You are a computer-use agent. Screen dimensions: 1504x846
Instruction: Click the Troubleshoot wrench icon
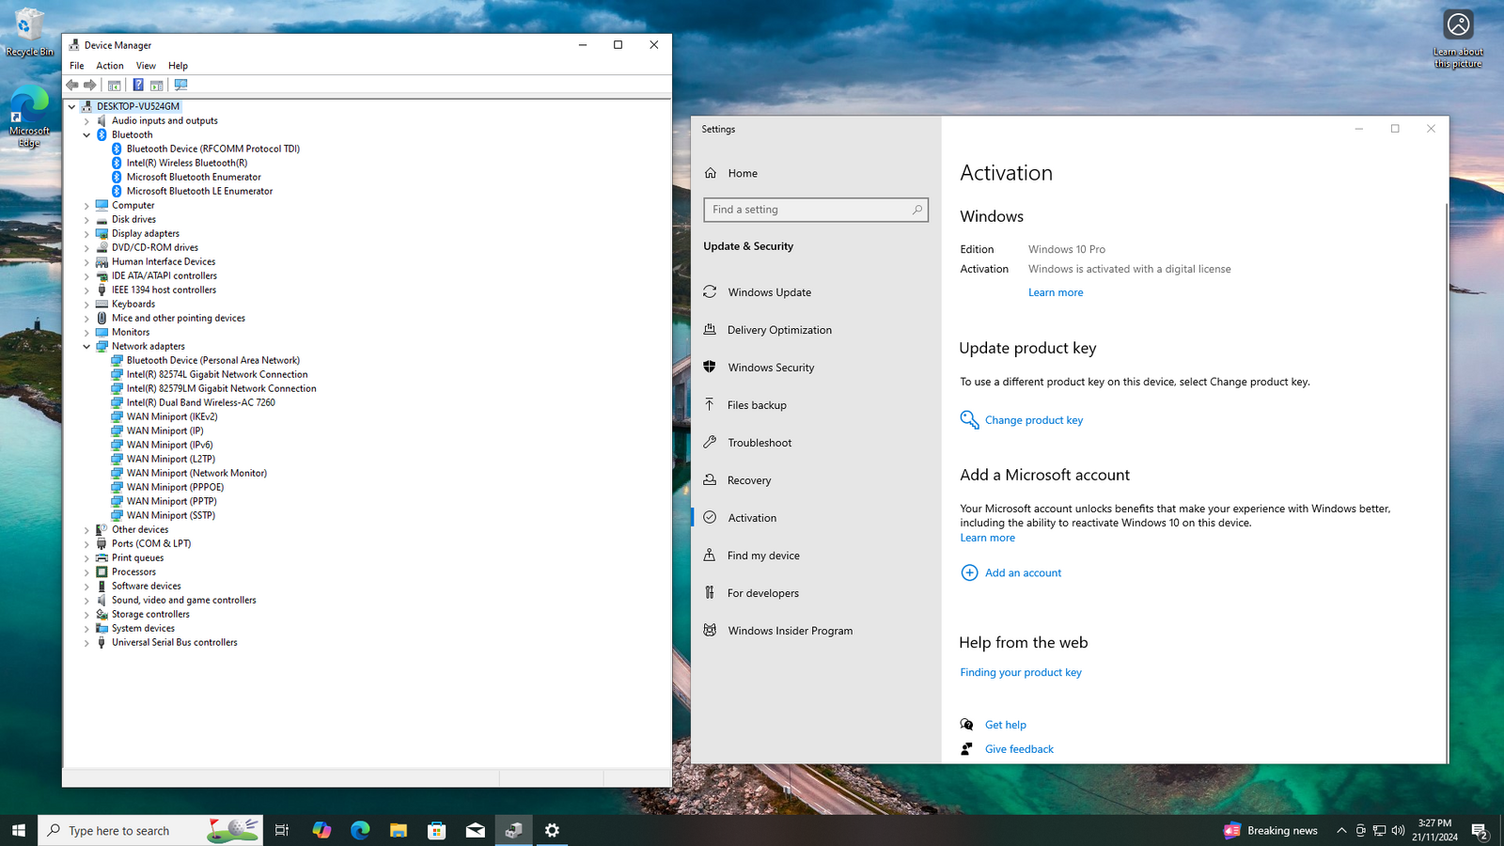point(710,442)
